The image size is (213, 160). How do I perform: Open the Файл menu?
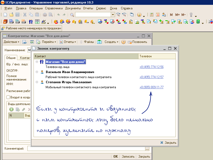8,8
